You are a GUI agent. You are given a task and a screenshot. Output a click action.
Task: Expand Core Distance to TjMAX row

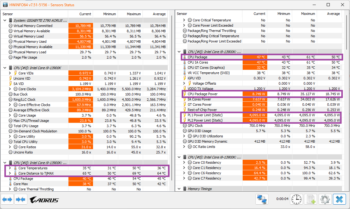tap(10, 173)
